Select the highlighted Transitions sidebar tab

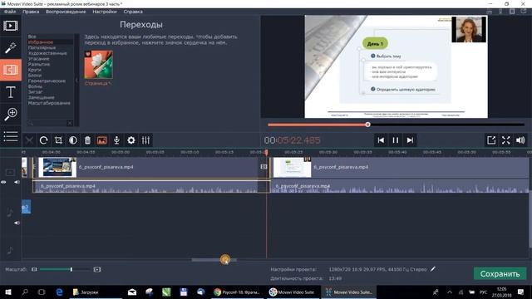[x=11, y=70]
